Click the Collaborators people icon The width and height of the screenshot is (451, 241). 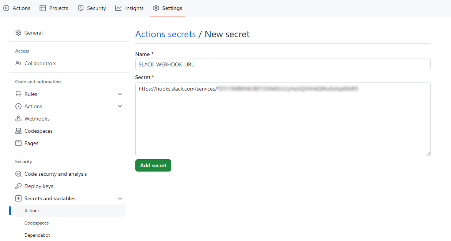pos(18,63)
